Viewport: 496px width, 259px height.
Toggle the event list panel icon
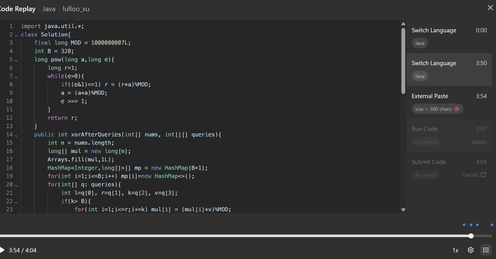486,250
